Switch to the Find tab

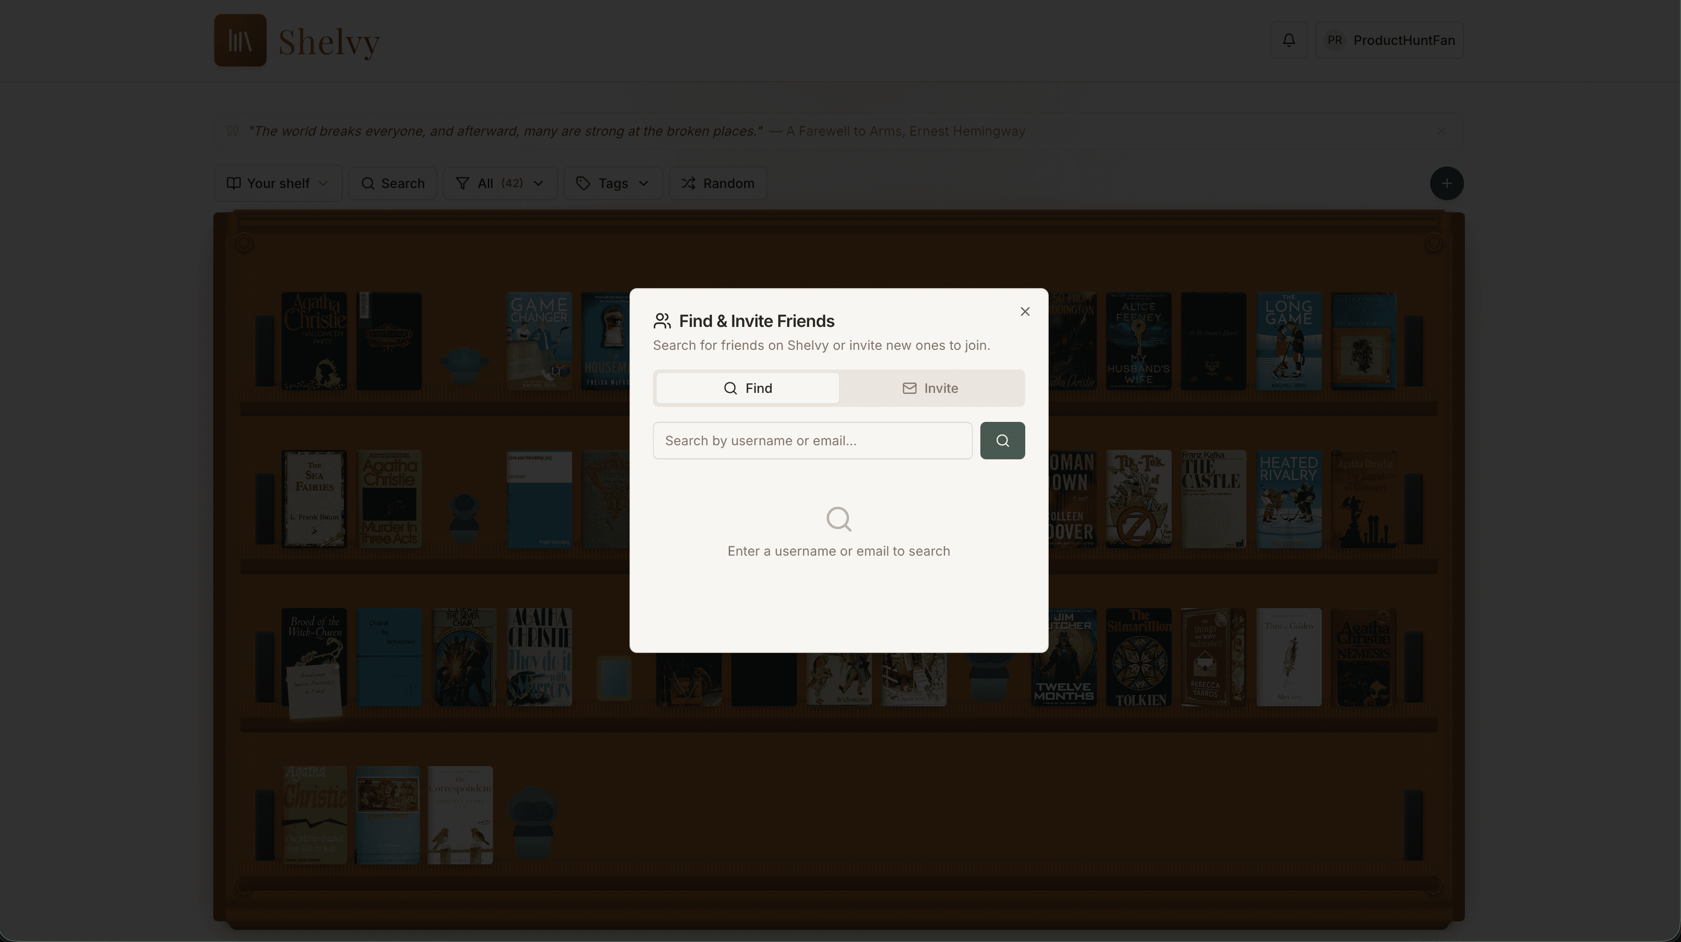pyautogui.click(x=747, y=387)
